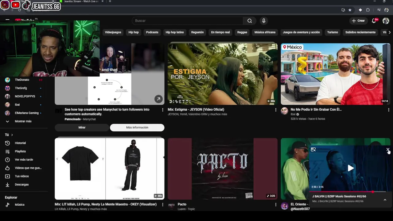Select Hip hop category chip
The image size is (393, 221).
pyautogui.click(x=134, y=32)
